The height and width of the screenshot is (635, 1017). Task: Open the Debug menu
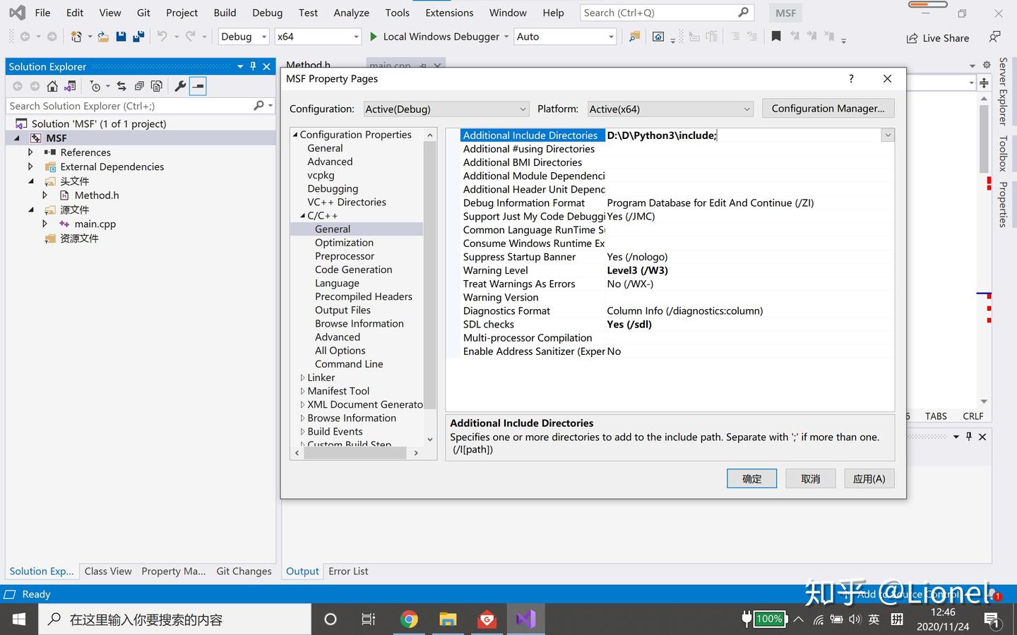pos(267,12)
